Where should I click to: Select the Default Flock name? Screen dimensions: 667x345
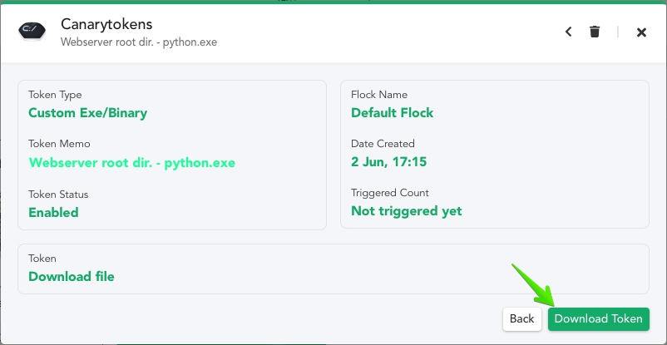pyautogui.click(x=393, y=113)
